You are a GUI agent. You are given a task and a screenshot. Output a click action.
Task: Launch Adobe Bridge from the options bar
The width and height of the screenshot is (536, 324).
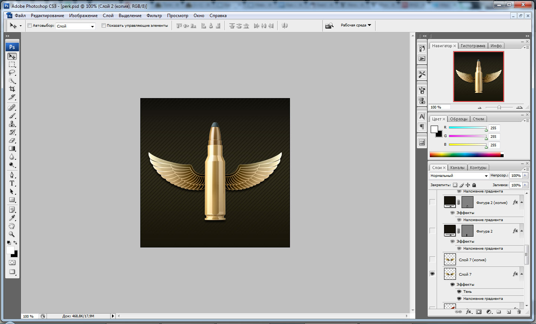(x=329, y=26)
